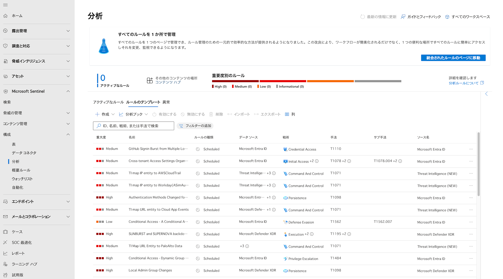Open the 作成 dropdown
503x279 pixels.
point(105,114)
